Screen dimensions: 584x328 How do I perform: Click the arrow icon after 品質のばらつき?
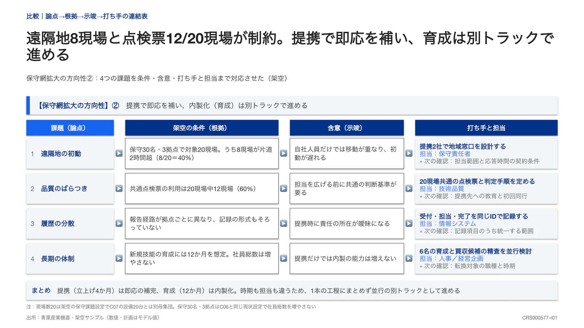119,188
